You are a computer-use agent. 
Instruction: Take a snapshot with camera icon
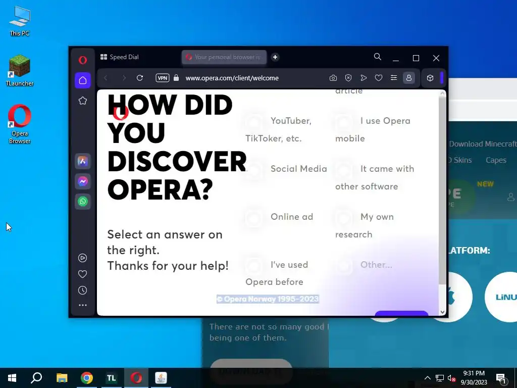[x=333, y=78]
